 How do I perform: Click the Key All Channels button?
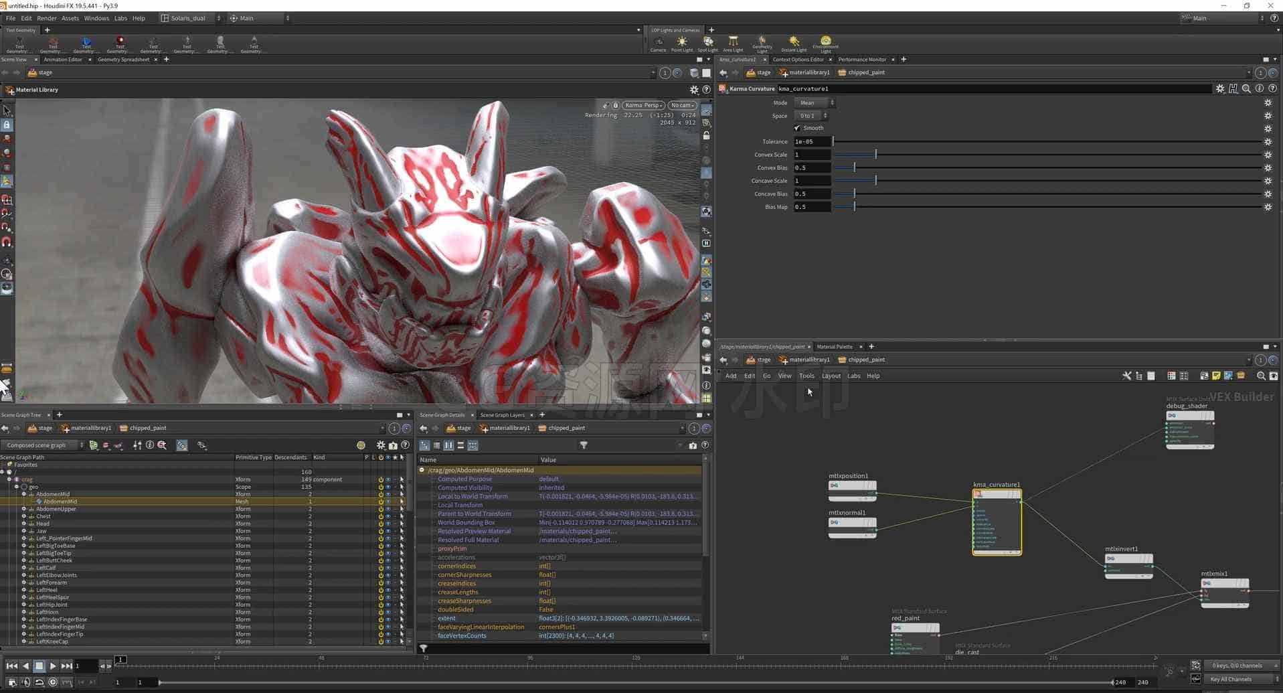pyautogui.click(x=1240, y=679)
